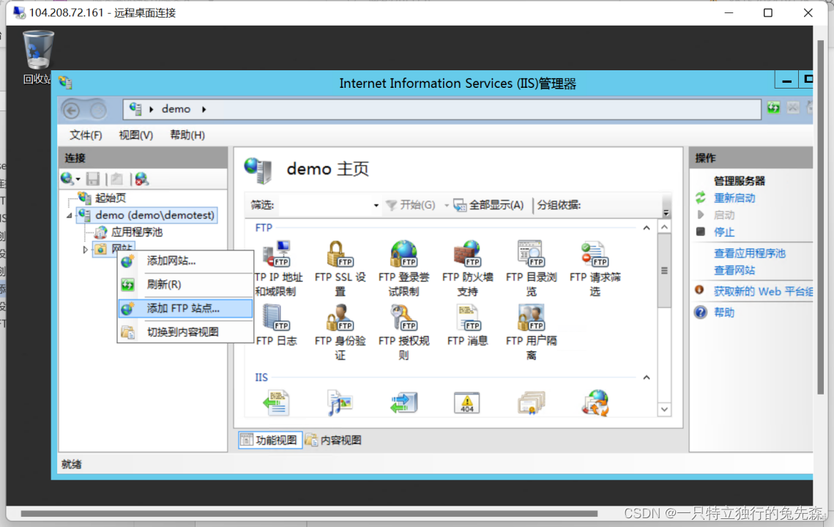Click 开始(G) filter button
834x527 pixels.
point(412,205)
